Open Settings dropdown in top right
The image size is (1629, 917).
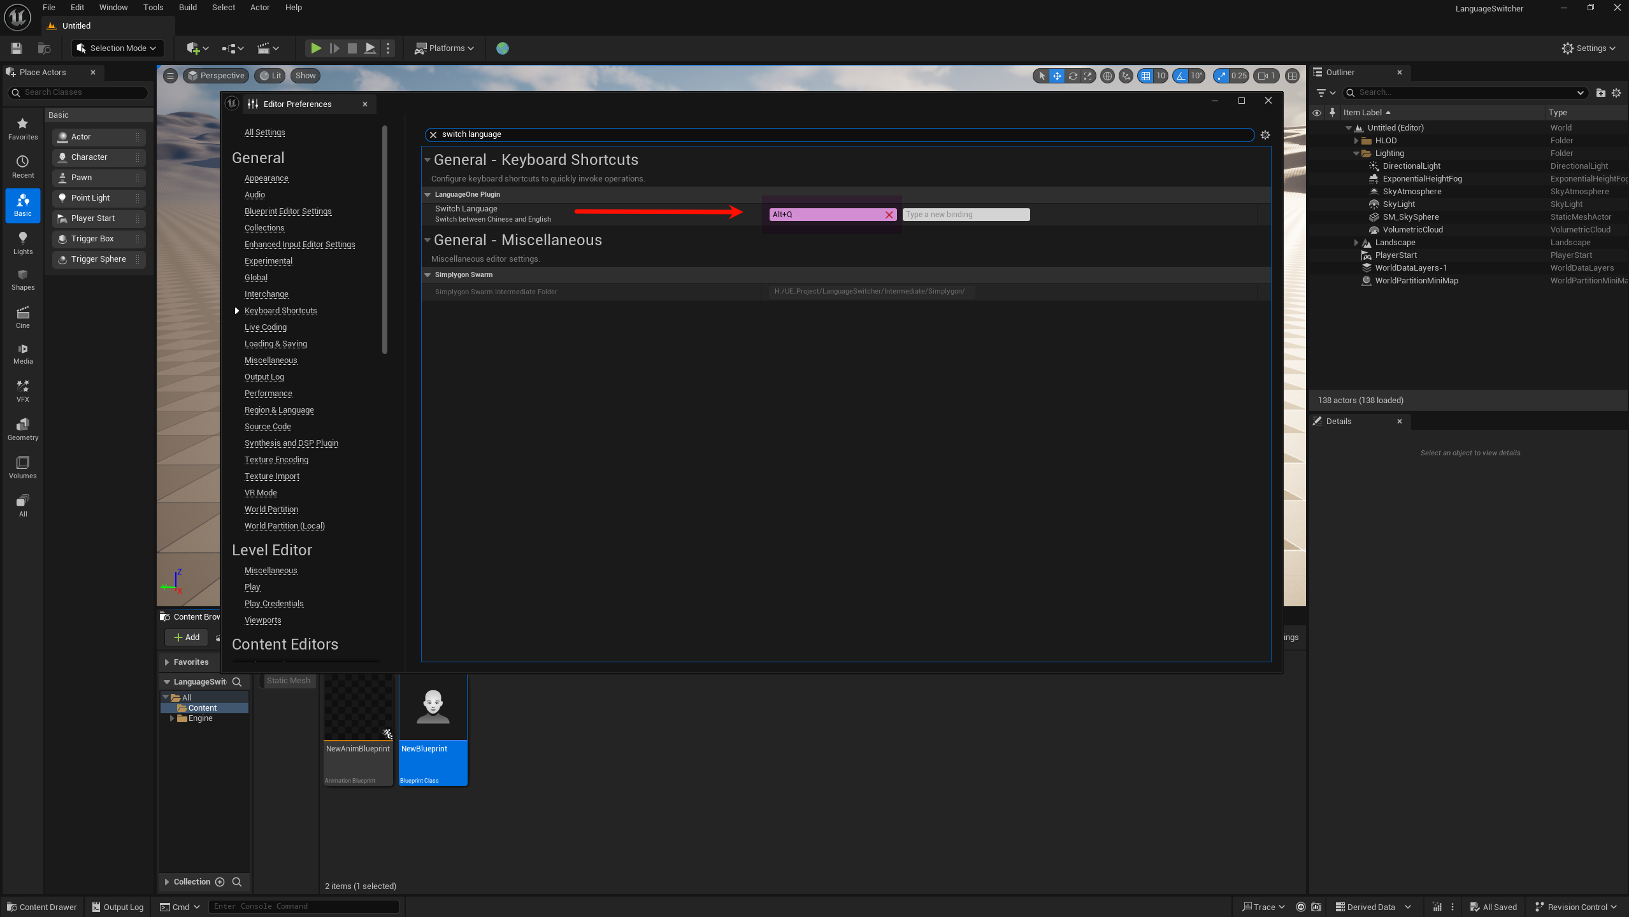tap(1590, 48)
